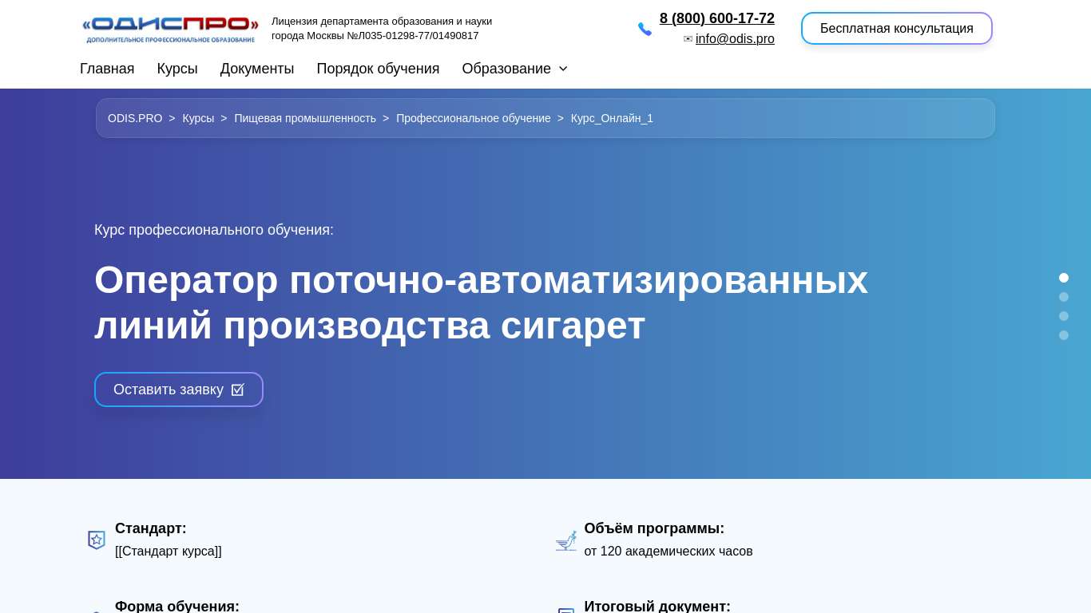Go to Курсы in navigation bar

(x=177, y=69)
